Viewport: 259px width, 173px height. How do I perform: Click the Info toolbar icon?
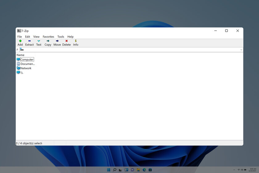tap(76, 41)
